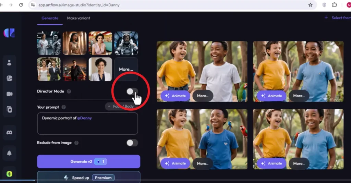Bookmark this page with the star icon

pyautogui.click(x=310, y=5)
